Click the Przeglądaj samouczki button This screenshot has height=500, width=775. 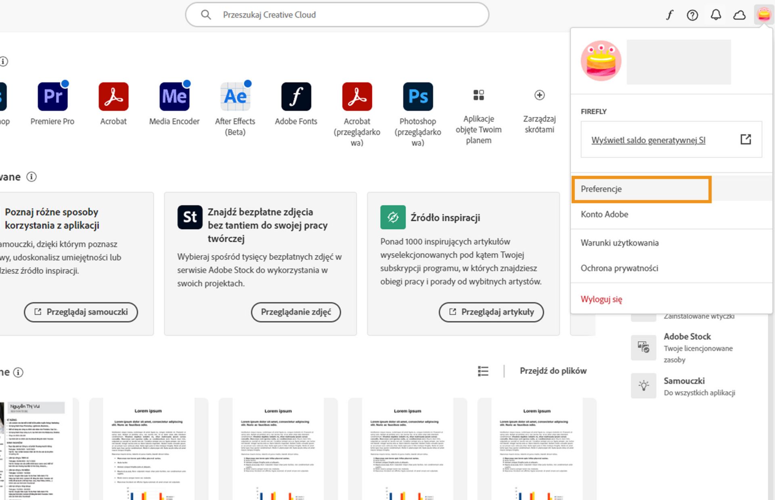click(x=81, y=312)
